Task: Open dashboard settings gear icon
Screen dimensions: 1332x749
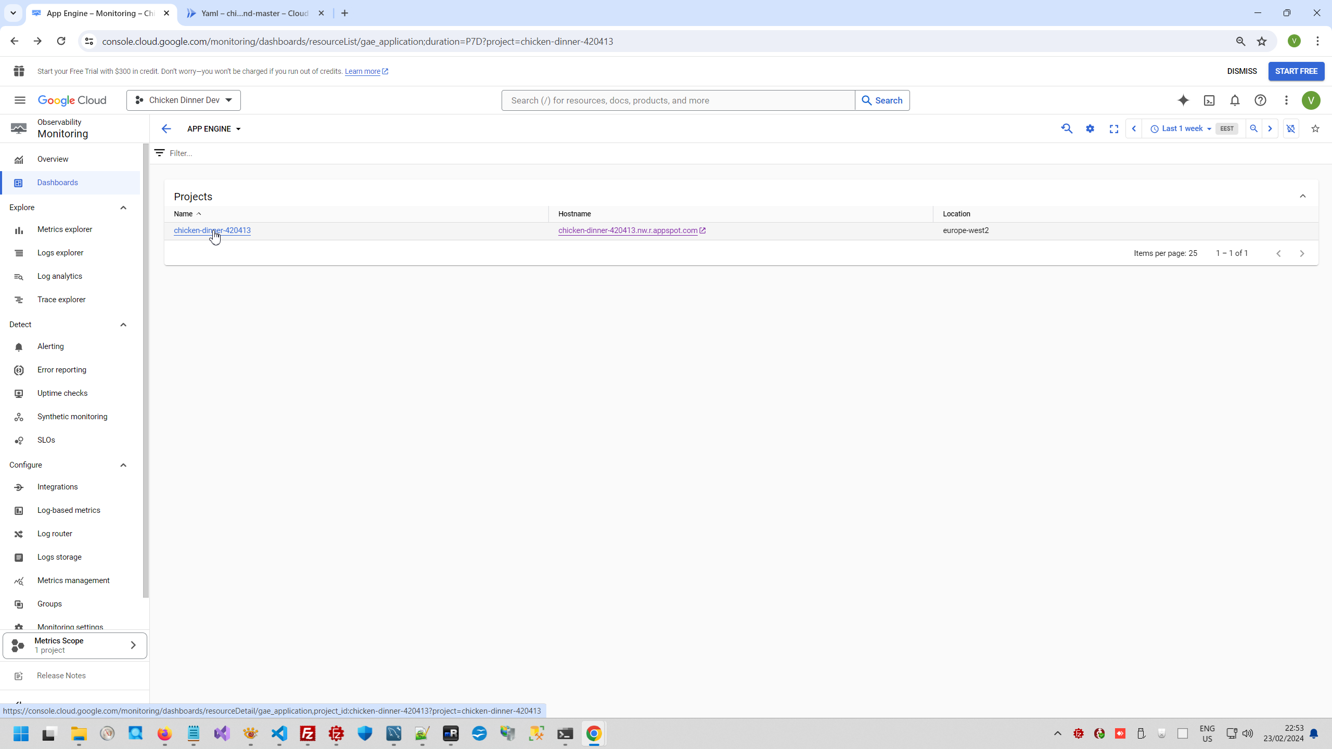Action: pos(1090,128)
